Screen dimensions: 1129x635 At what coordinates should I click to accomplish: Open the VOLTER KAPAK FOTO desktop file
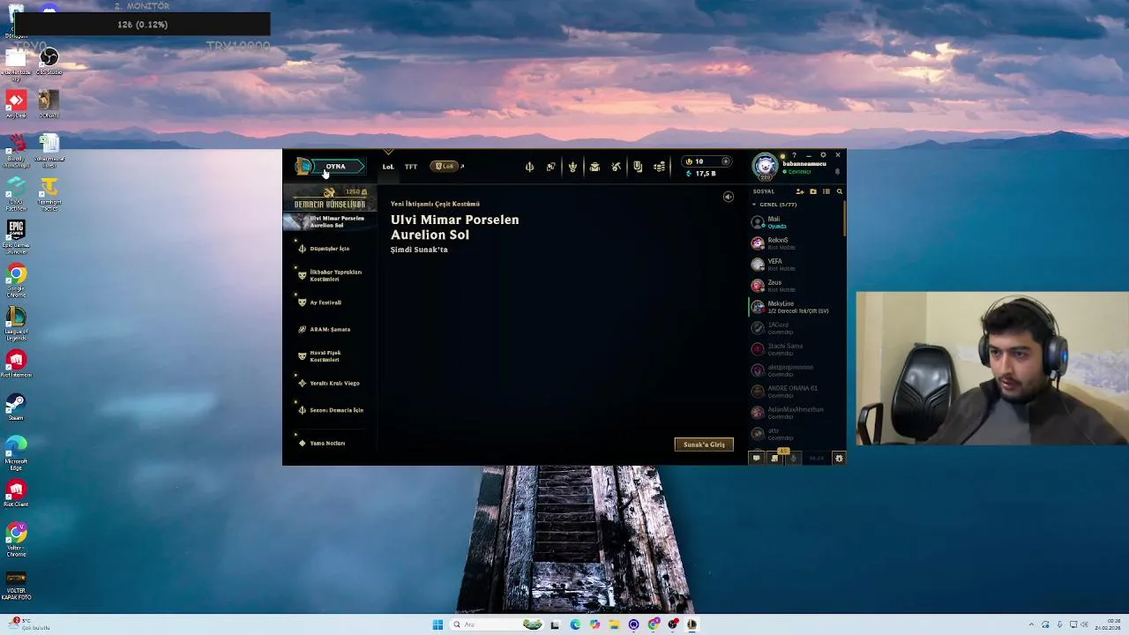[16, 586]
